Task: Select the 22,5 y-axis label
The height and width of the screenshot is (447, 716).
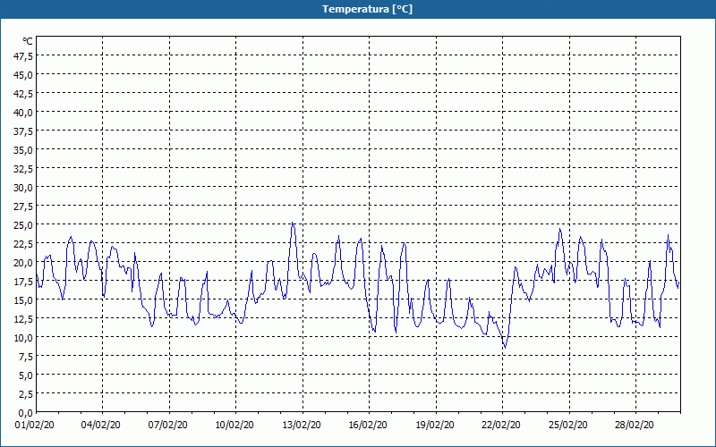Action: (23, 244)
